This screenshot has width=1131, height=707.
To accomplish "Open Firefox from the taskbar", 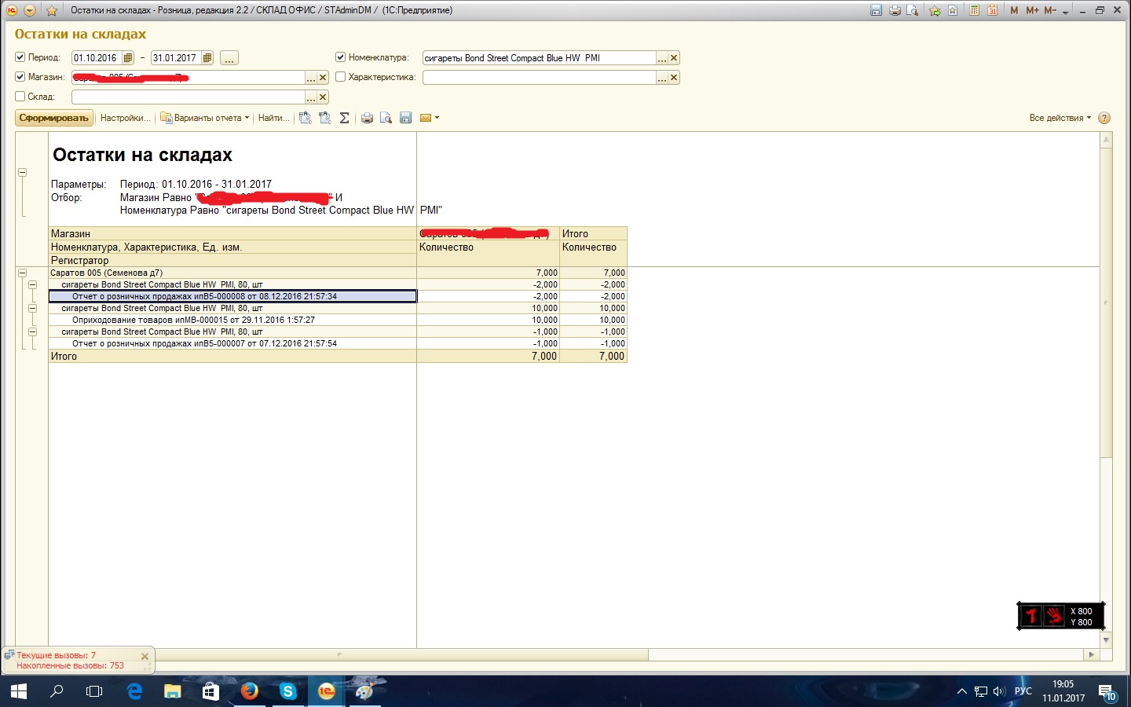I will 250,691.
